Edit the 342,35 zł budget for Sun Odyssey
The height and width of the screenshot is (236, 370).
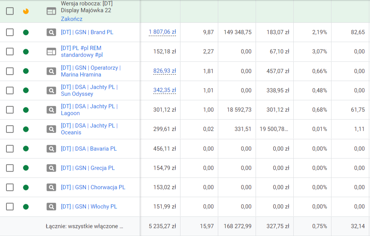coord(165,90)
